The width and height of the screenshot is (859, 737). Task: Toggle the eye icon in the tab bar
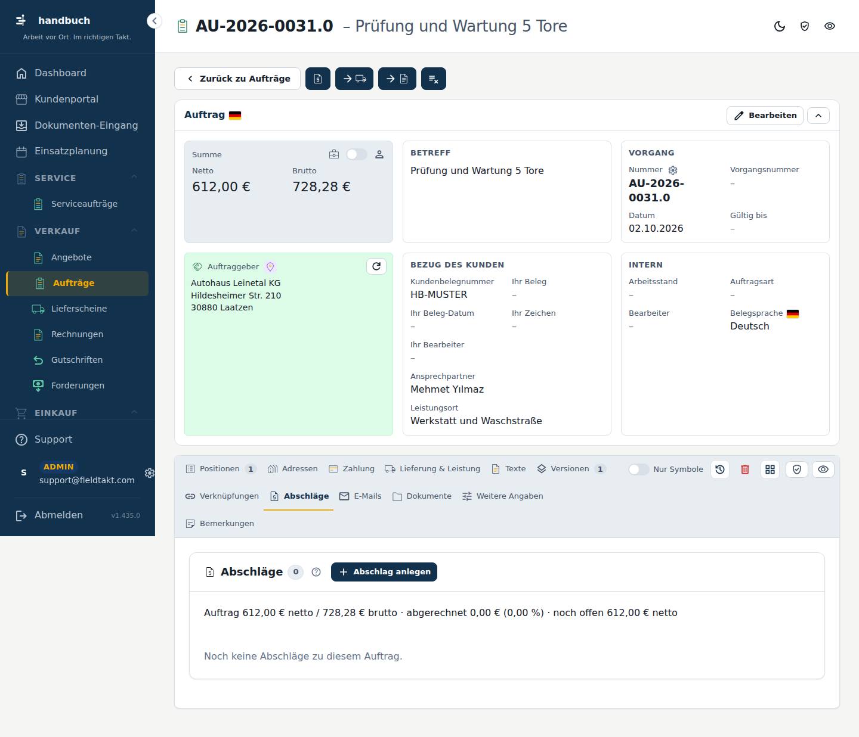click(x=823, y=469)
